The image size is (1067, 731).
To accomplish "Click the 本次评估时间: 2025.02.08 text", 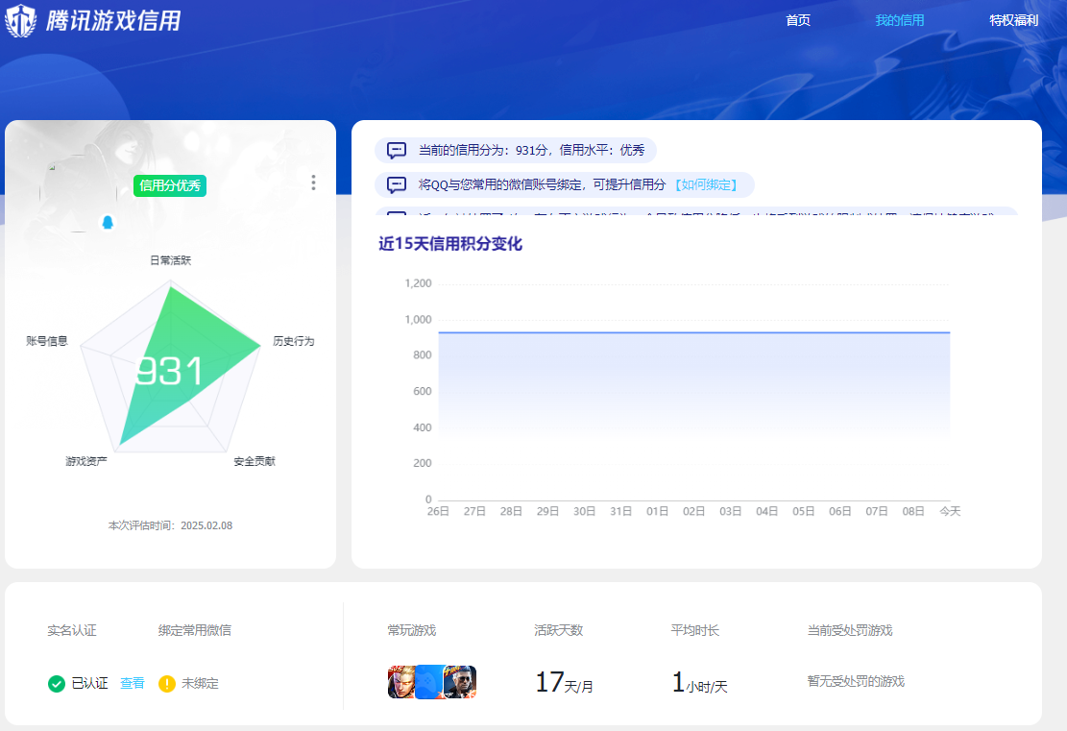I will [x=170, y=525].
